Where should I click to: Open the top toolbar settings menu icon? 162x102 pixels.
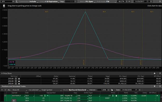[160, 2]
